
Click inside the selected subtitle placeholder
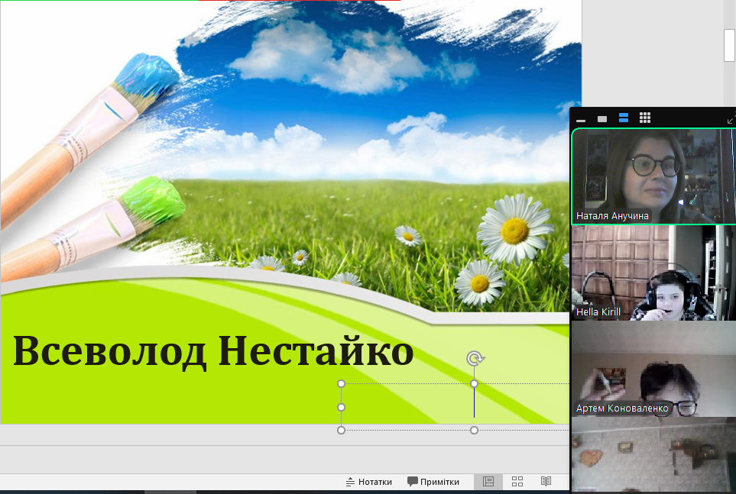pos(455,407)
